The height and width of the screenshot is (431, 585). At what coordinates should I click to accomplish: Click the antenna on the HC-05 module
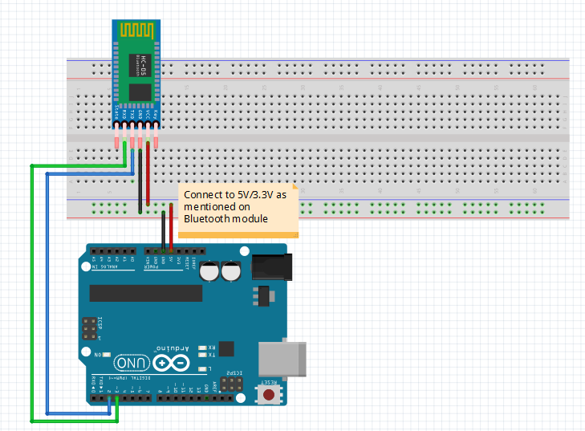[x=136, y=30]
